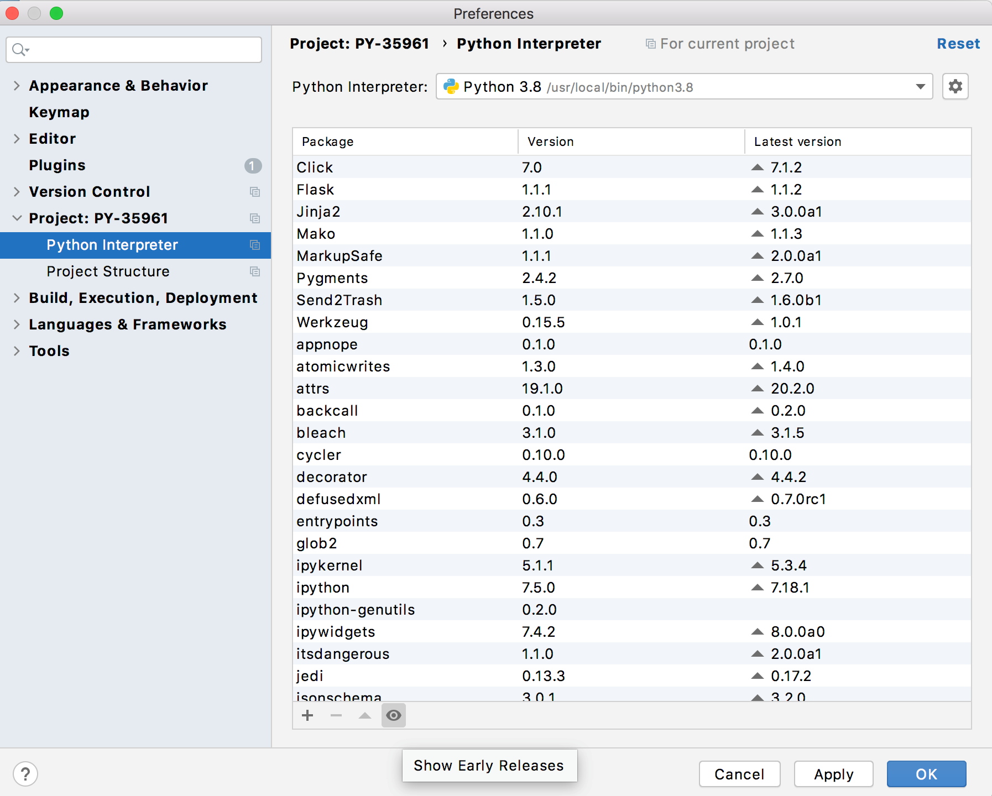The image size is (992, 796).
Task: Click the Reset link
Action: click(958, 43)
